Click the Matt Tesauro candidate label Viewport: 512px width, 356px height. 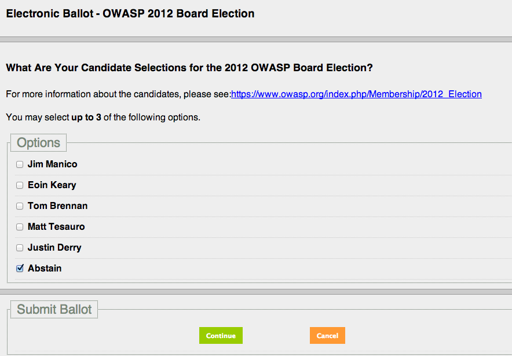(56, 227)
